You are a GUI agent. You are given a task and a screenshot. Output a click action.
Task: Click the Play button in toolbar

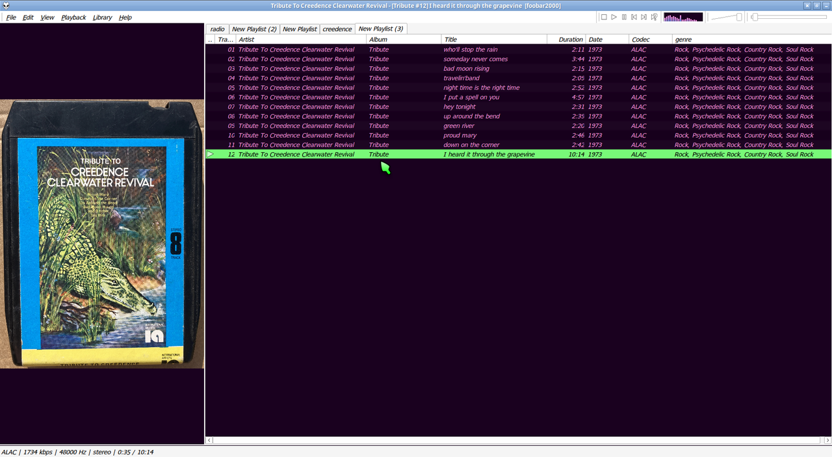(614, 18)
